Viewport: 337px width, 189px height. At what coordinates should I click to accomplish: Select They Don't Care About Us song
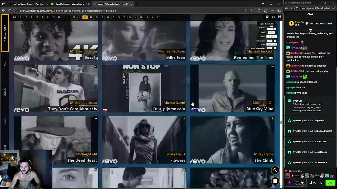tap(56, 88)
